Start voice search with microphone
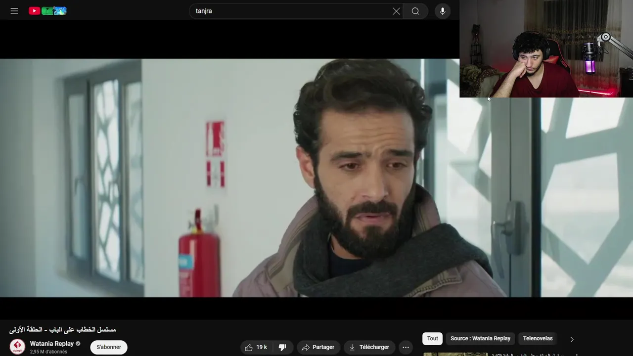The image size is (633, 356). pyautogui.click(x=442, y=11)
